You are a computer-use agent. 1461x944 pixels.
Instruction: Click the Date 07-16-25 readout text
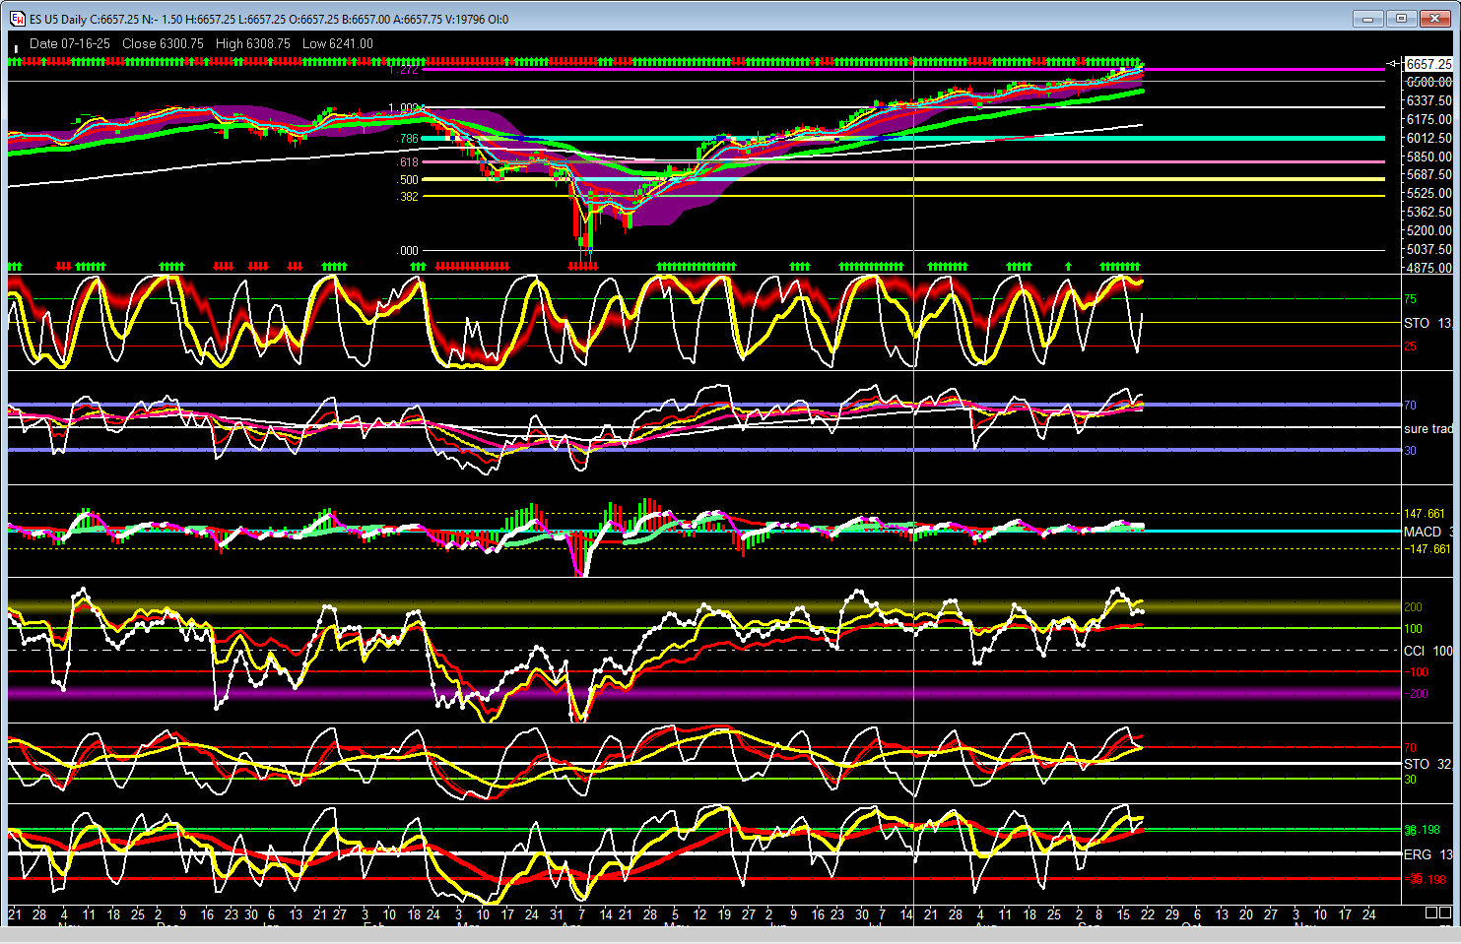tap(69, 43)
